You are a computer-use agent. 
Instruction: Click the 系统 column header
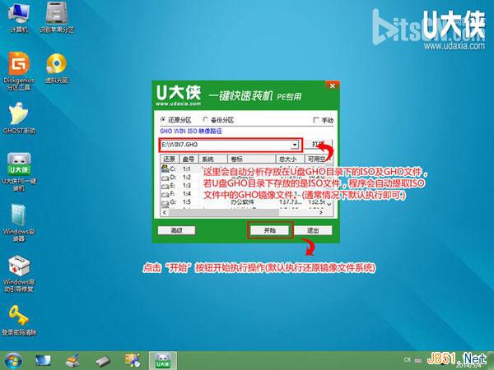[x=213, y=159]
